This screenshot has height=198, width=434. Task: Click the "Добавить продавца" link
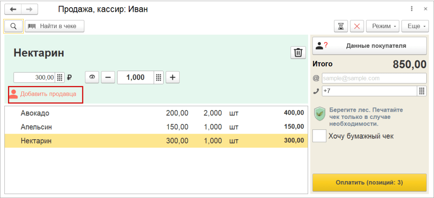point(48,94)
